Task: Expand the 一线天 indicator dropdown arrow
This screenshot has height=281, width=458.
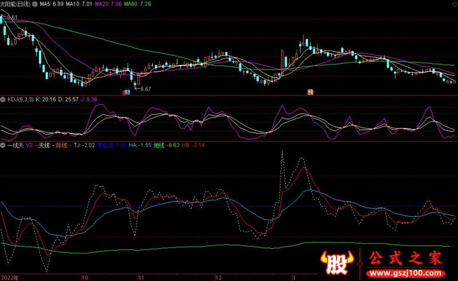Action: pyautogui.click(x=3, y=145)
